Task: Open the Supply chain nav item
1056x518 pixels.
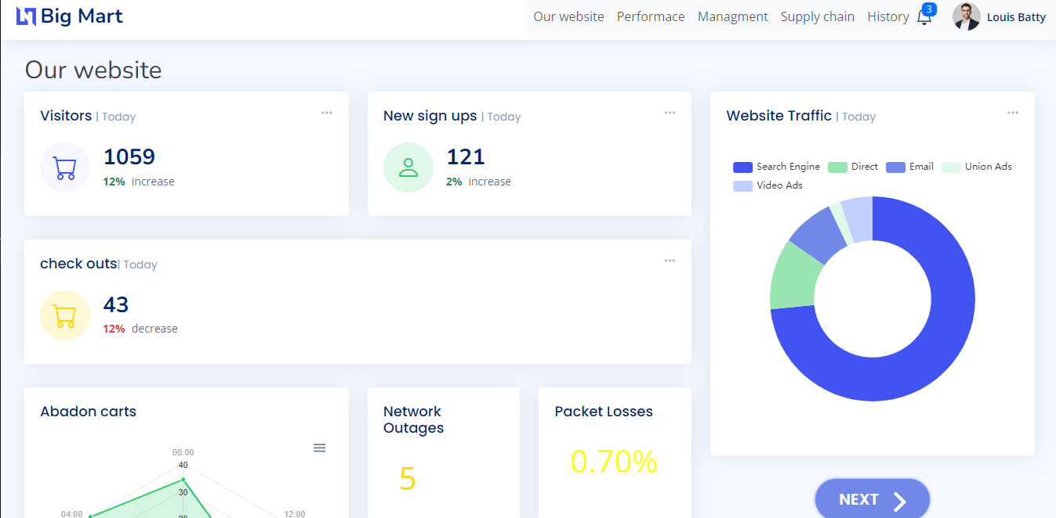Action: pos(817,16)
